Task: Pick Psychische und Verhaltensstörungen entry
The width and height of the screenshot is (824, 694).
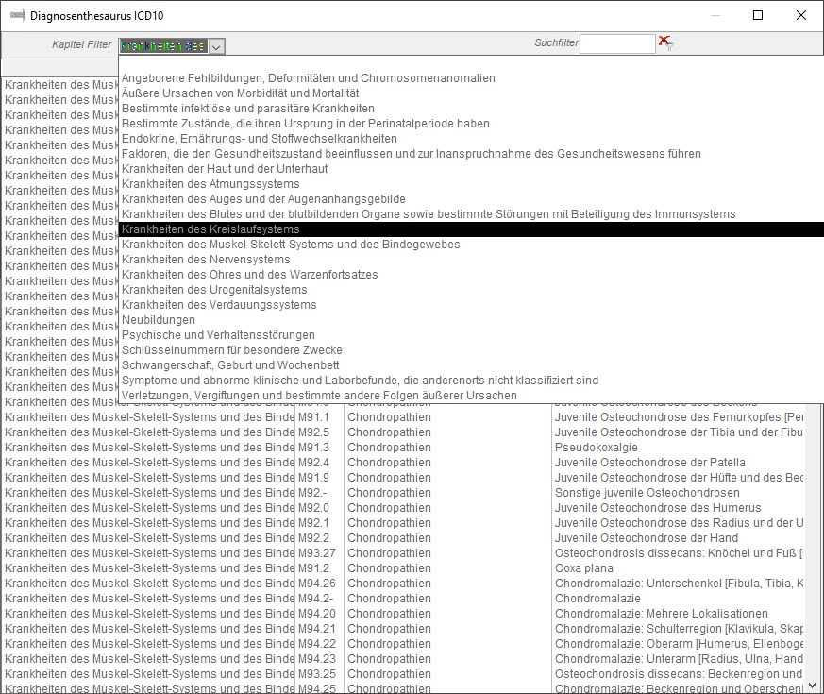Action: 218,335
